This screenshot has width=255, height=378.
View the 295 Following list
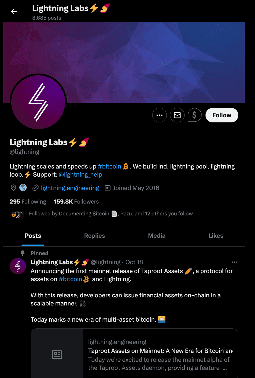coord(28,202)
